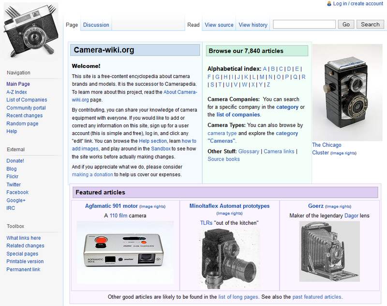This screenshot has width=387, height=306.
Task: Open the View history tab
Action: (253, 25)
